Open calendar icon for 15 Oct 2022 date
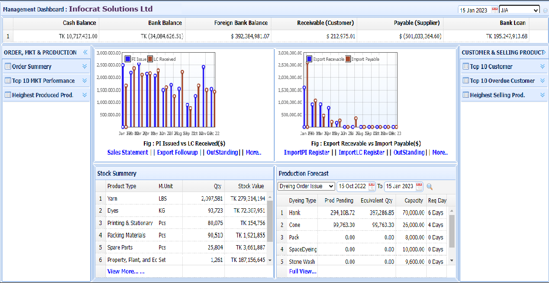The height and width of the screenshot is (283, 549). [x=372, y=186]
